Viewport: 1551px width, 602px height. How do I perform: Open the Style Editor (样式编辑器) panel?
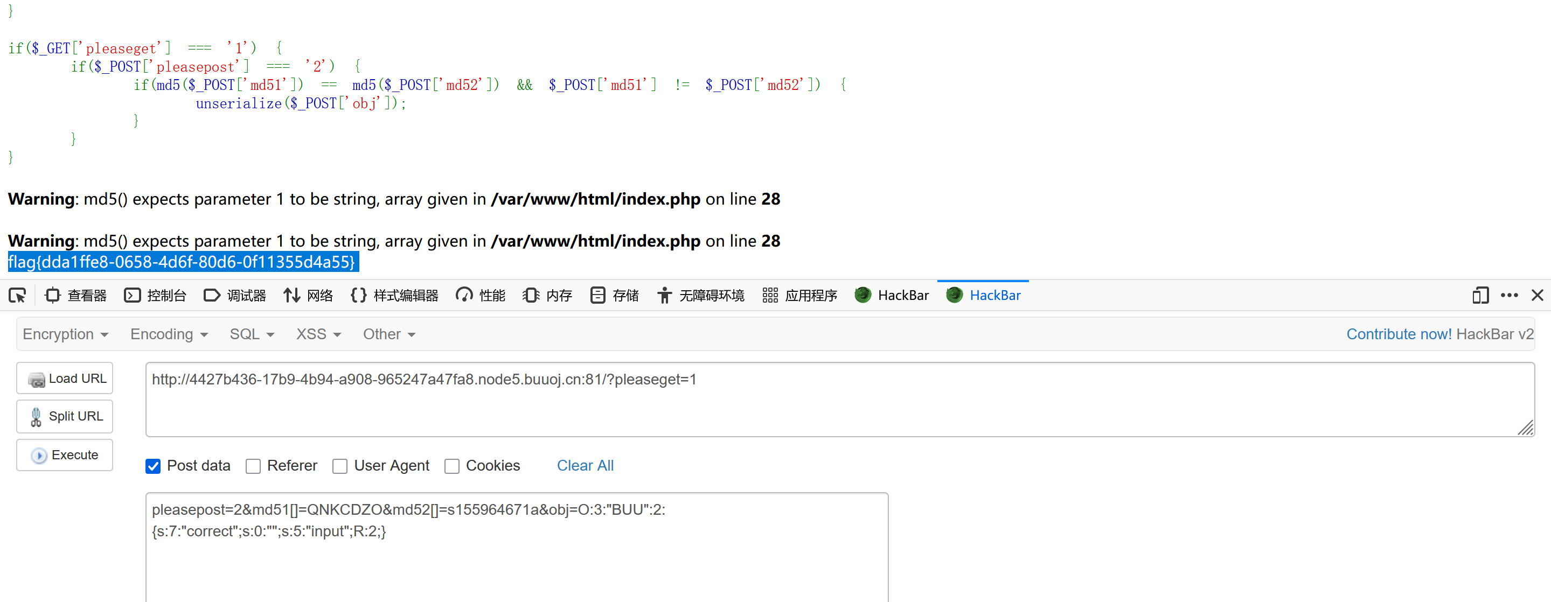click(x=394, y=296)
